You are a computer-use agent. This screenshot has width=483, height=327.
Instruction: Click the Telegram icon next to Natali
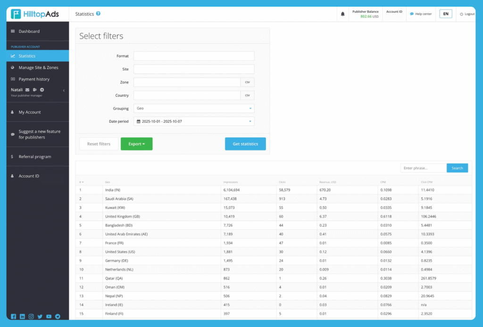pyautogui.click(x=42, y=90)
